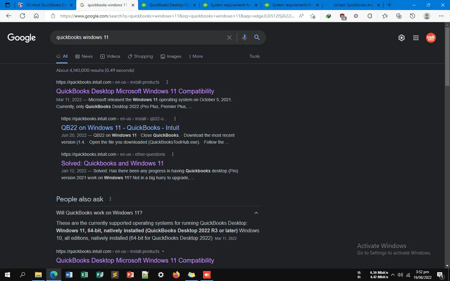Collapse the Will QuickBooks work question

point(256,213)
